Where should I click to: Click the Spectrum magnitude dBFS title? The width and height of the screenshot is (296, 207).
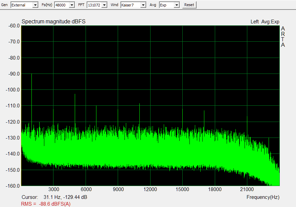point(53,22)
